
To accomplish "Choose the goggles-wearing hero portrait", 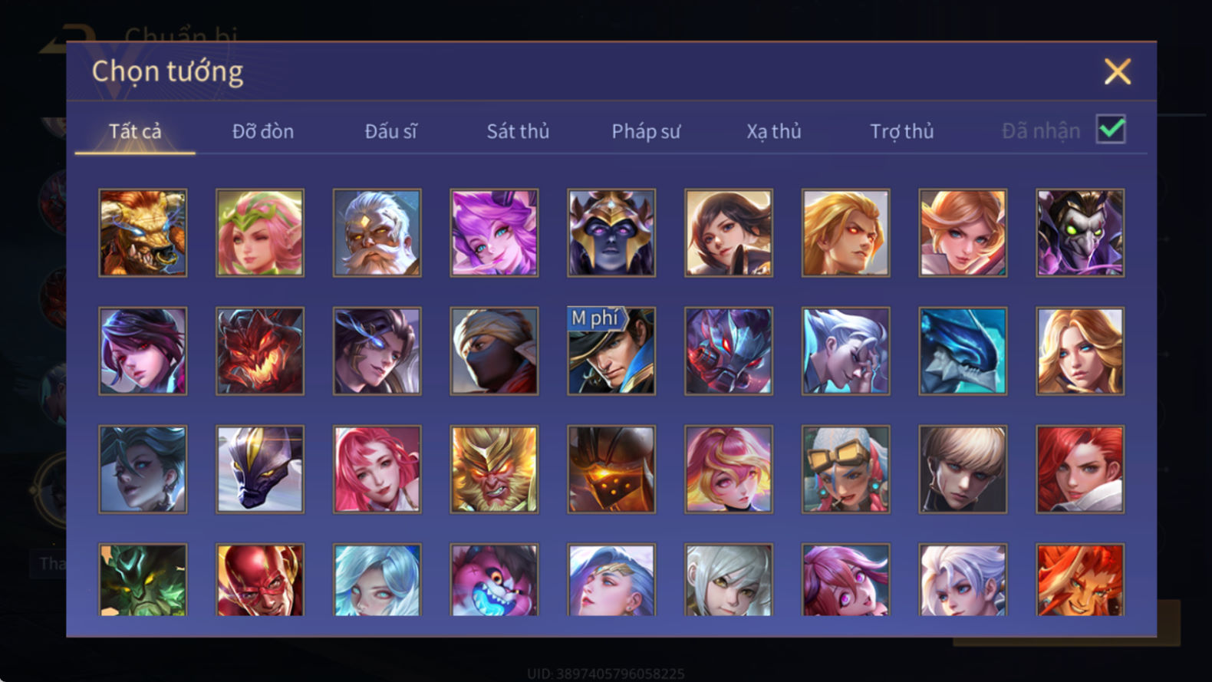I will click(x=846, y=469).
